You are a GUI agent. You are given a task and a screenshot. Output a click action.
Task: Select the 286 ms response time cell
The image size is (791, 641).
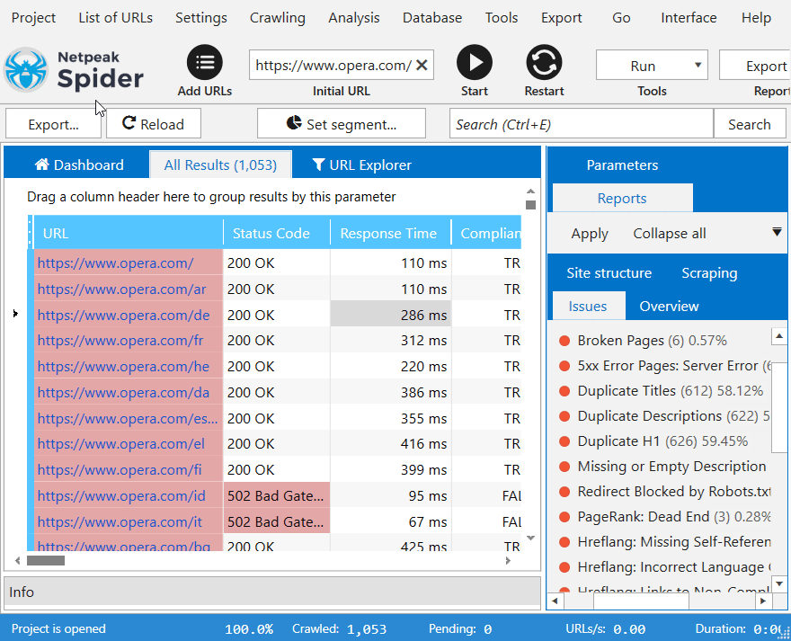tap(390, 315)
